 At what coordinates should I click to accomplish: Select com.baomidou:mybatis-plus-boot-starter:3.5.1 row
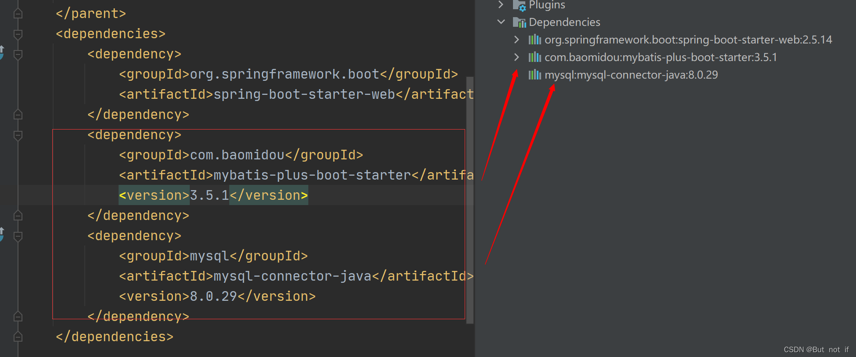tap(661, 57)
